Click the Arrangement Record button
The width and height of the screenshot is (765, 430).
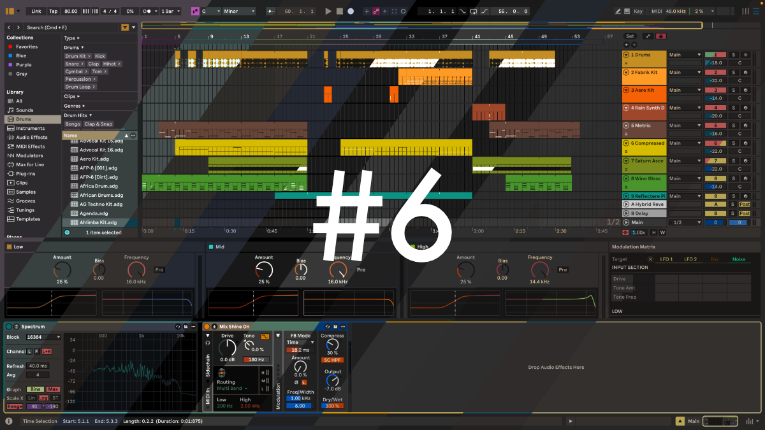(350, 11)
